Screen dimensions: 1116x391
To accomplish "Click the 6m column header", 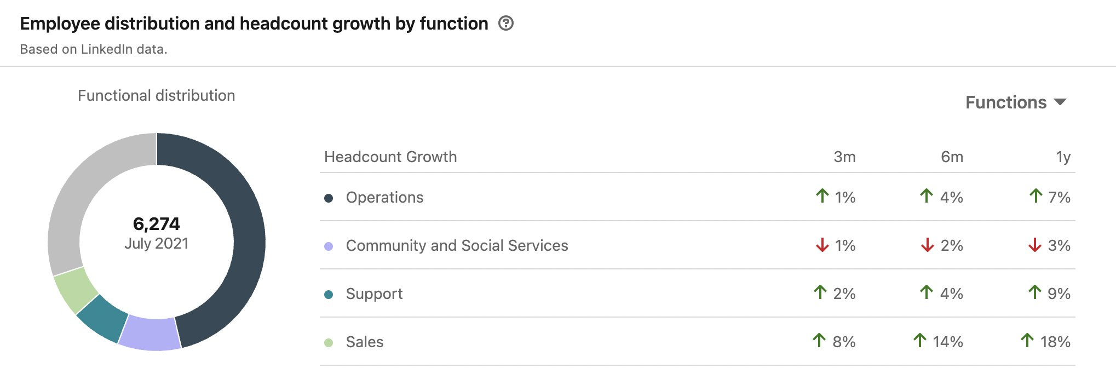I will 952,157.
